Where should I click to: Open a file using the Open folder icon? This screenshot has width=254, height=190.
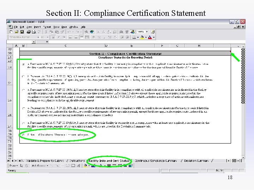point(17,32)
